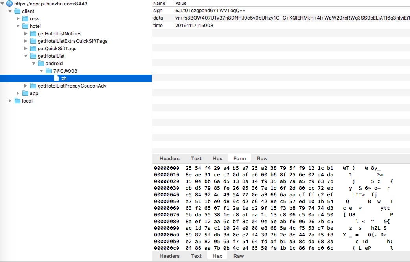
Task: Select the data value starting vr+fs8BOW407
Action: [x=292, y=18]
